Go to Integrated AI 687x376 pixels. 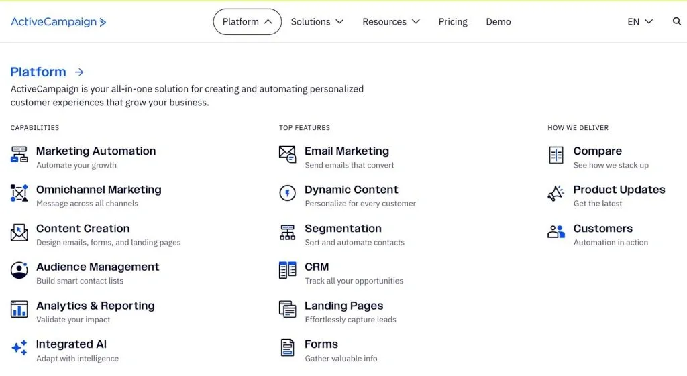coord(71,344)
